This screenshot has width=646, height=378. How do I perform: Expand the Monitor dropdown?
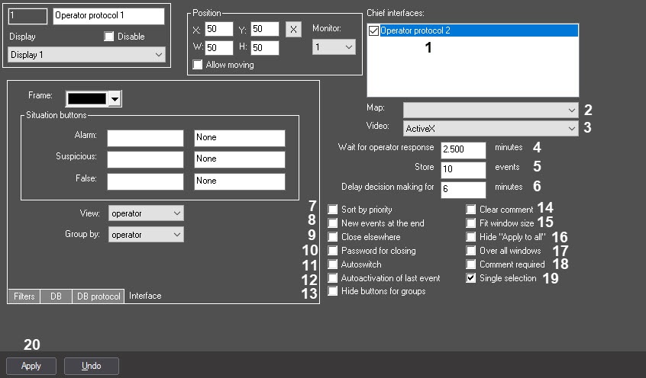pyautogui.click(x=334, y=47)
